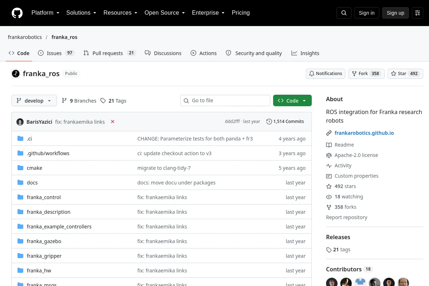Open the Insights tab
The height and width of the screenshot is (286, 429).
(x=305, y=53)
